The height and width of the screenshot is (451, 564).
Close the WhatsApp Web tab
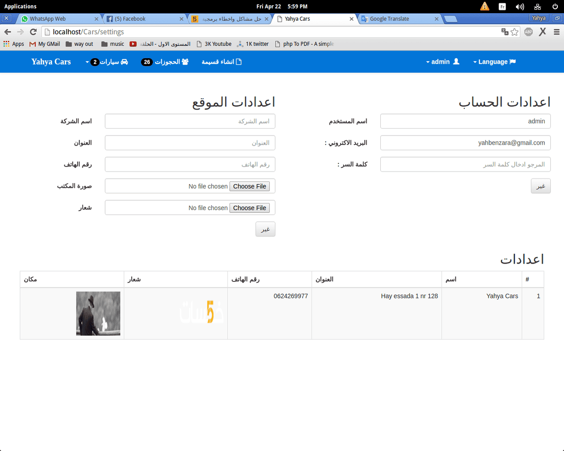tap(96, 19)
